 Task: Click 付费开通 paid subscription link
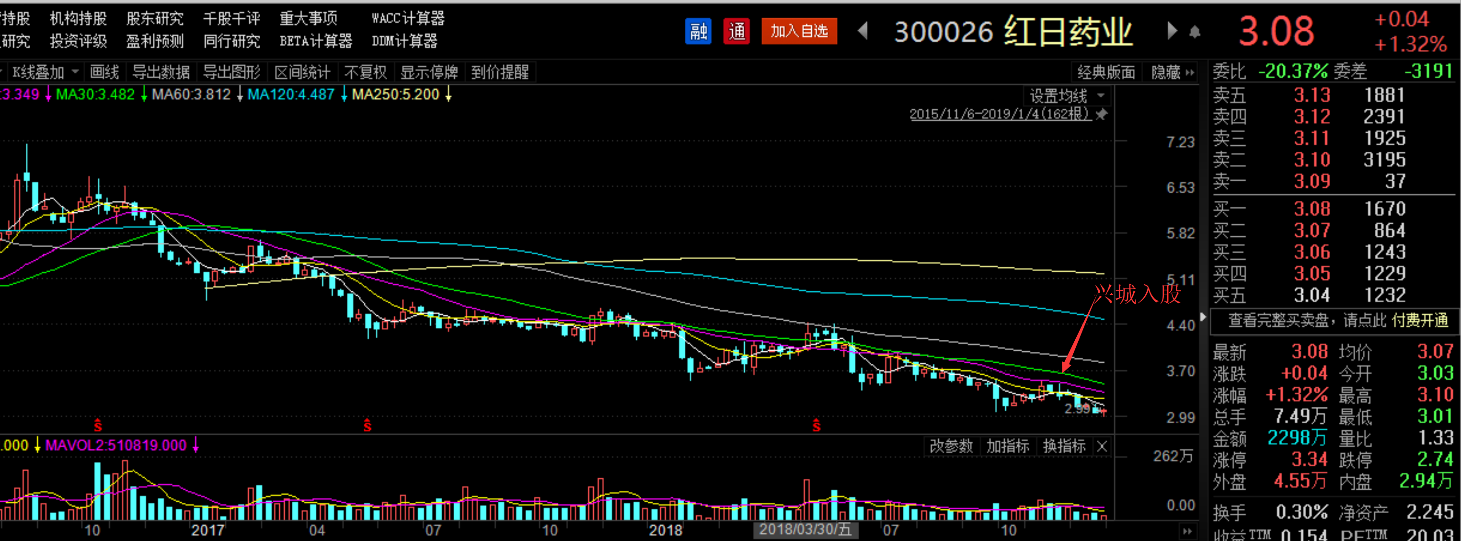click(x=1420, y=321)
